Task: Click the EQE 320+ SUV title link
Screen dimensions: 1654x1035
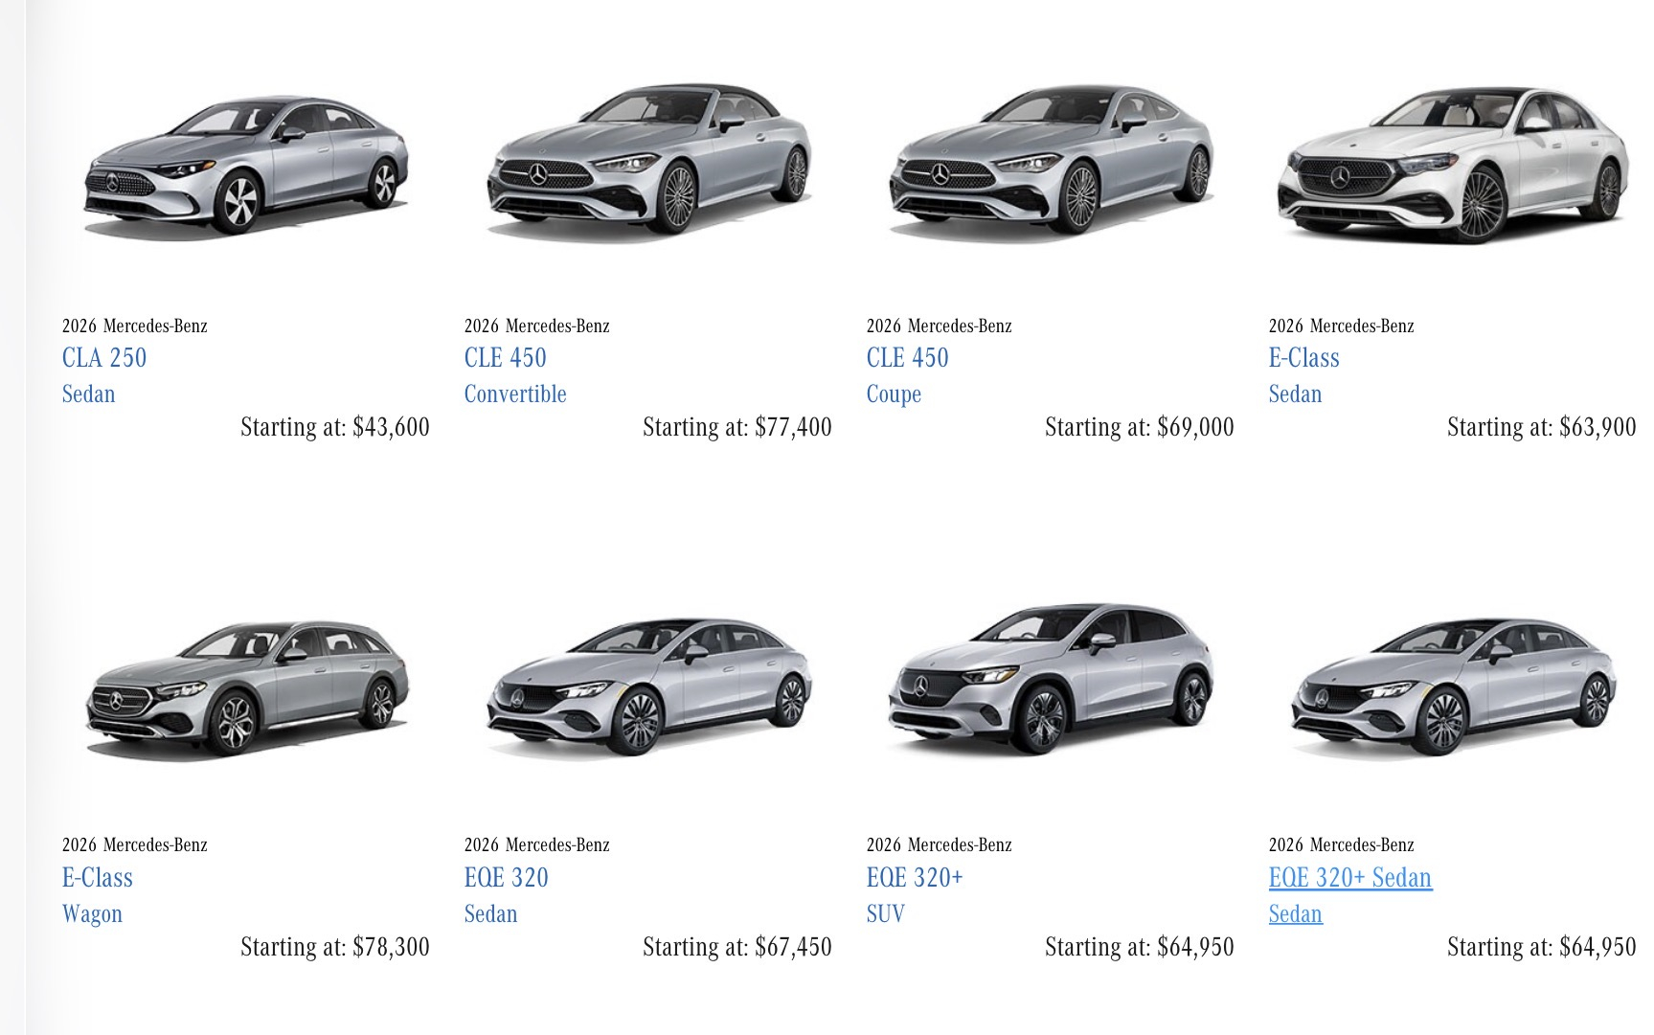Action: point(915,878)
